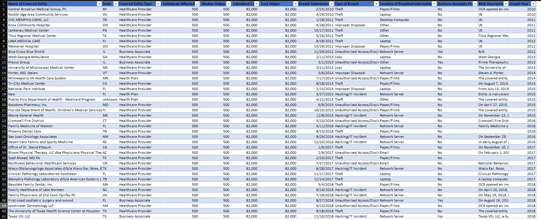
Task: Open the State column filter dropdown
Action: [x=116, y=4]
